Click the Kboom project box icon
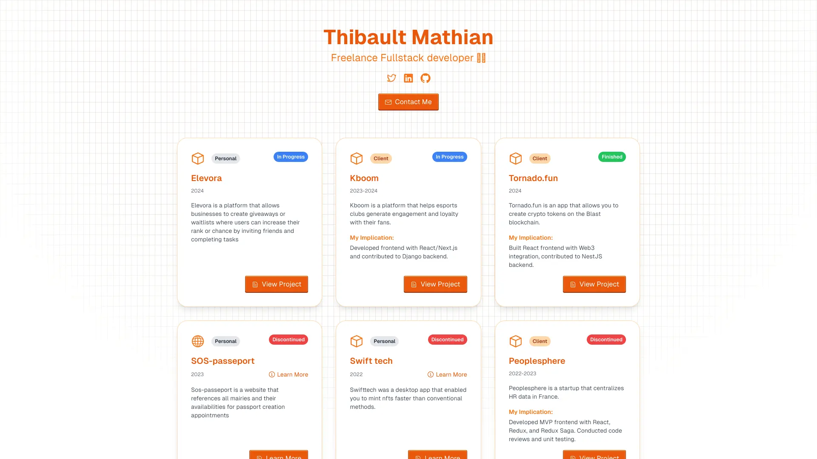 click(x=356, y=158)
